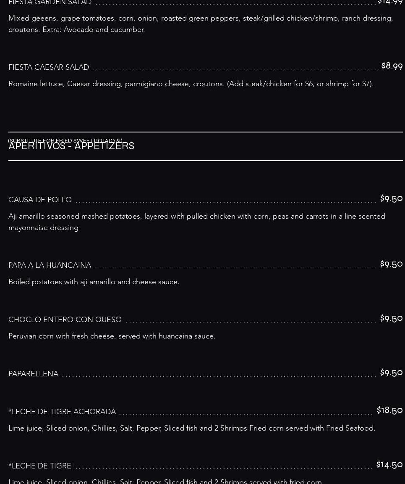Click the Causa de Pollo $9.50 price

391,198
